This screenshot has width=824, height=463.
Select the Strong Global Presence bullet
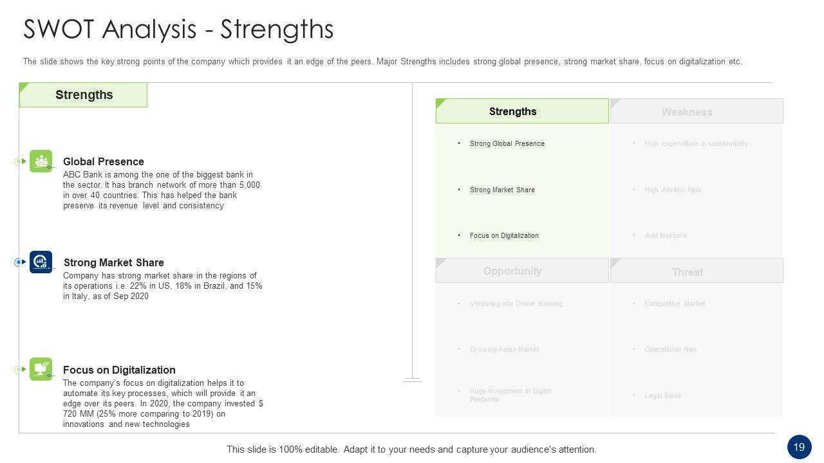[507, 143]
